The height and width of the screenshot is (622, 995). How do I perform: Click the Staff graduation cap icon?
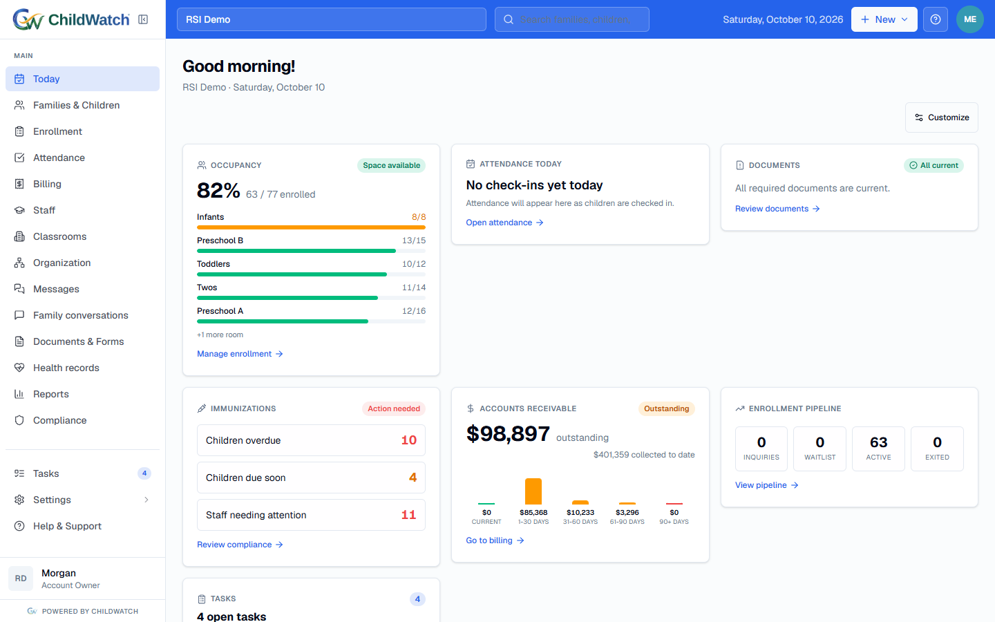pyautogui.click(x=19, y=210)
